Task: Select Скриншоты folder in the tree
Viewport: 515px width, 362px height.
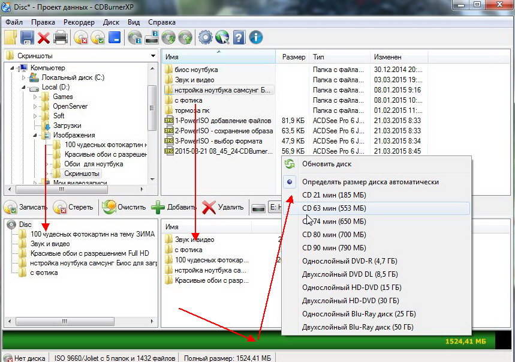Action: 82,173
